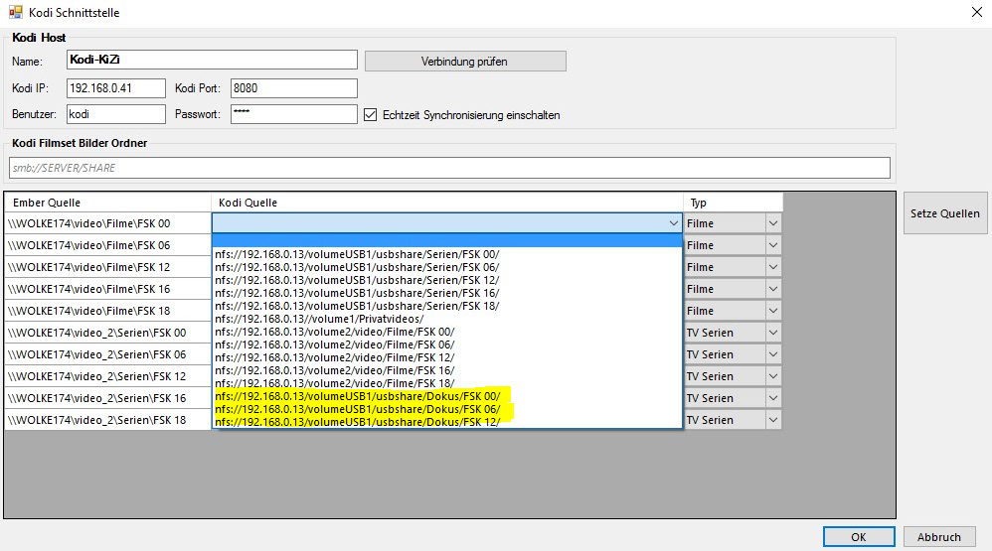Focus the Passwort input field
The width and height of the screenshot is (992, 551).
(293, 114)
